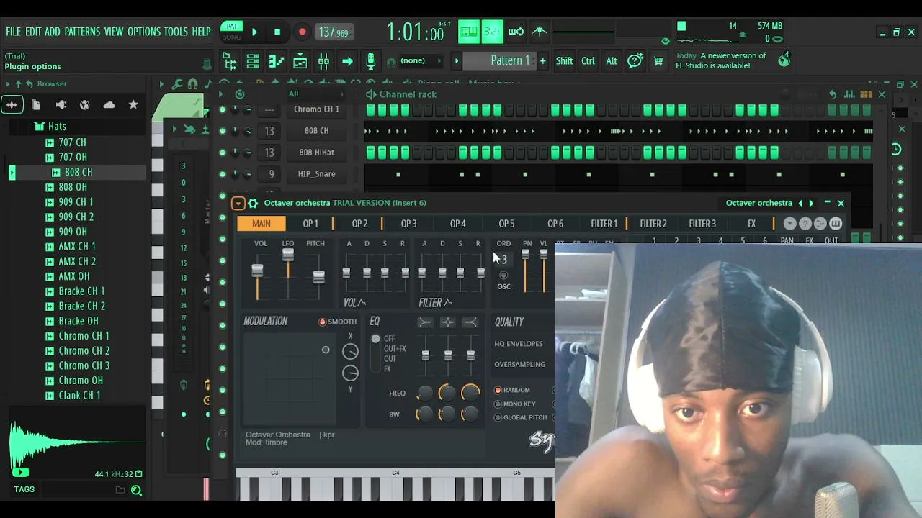The height and width of the screenshot is (518, 922).
Task: Toggle the SMOOTH modulation option
Action: (338, 322)
